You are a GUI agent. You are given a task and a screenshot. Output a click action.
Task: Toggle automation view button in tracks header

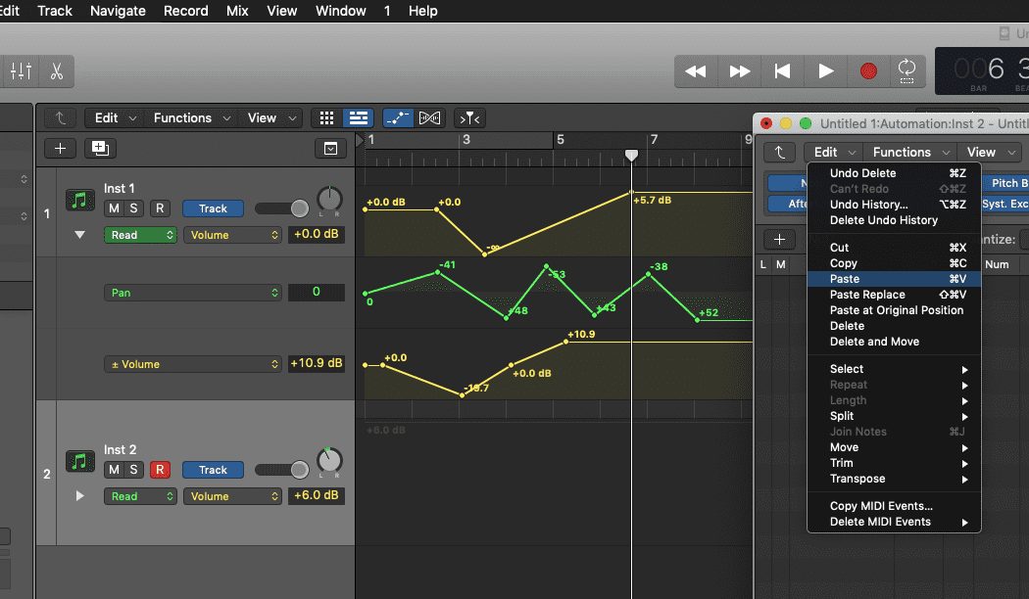[397, 117]
